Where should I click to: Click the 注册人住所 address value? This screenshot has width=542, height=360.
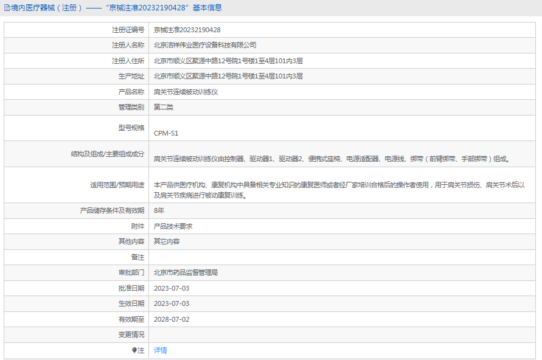tap(228, 61)
